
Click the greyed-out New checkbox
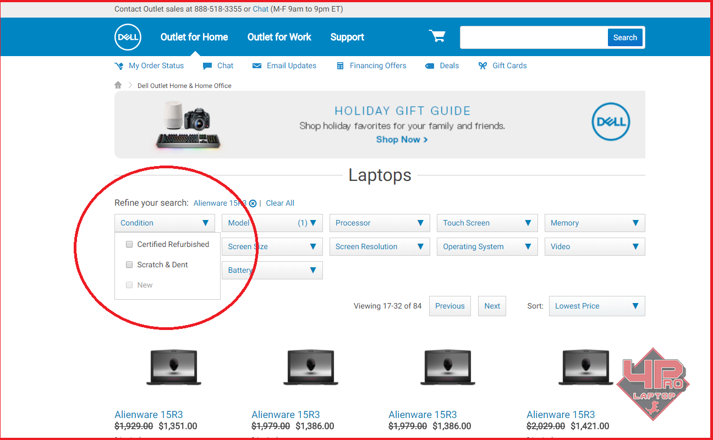(129, 285)
